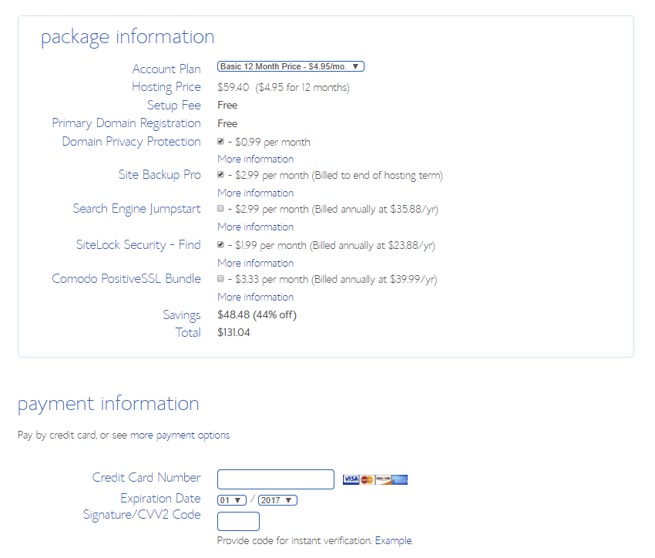This screenshot has height=558, width=655.
Task: Open More information under Search Engine Jumpstart
Action: click(x=255, y=227)
